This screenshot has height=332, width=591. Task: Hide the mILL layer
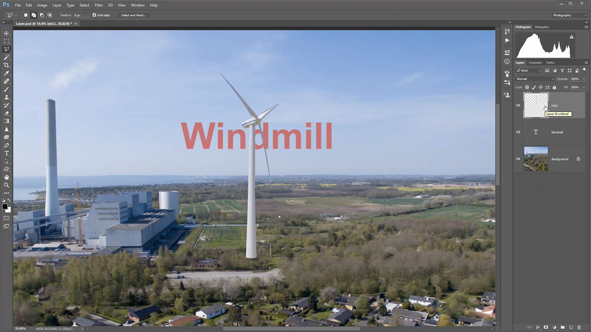pyautogui.click(x=518, y=105)
